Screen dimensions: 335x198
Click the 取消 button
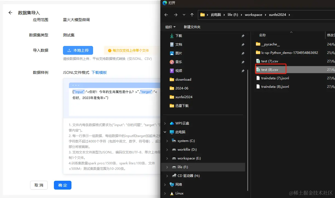pos(39,185)
